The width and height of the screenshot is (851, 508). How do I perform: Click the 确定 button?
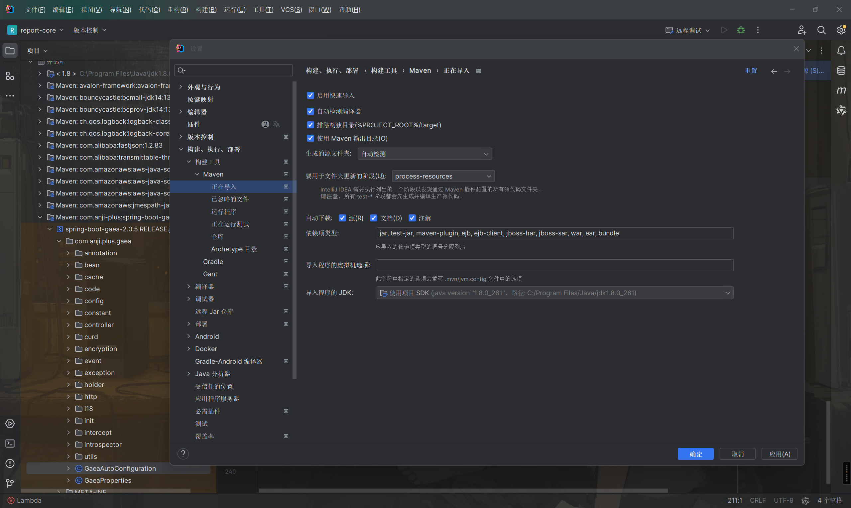click(x=696, y=454)
